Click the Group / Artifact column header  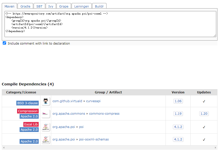[x=108, y=92]
